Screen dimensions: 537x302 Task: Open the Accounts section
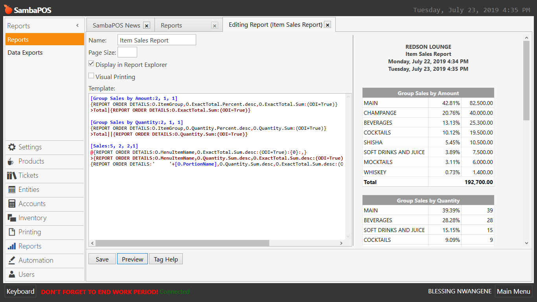(x=45, y=204)
